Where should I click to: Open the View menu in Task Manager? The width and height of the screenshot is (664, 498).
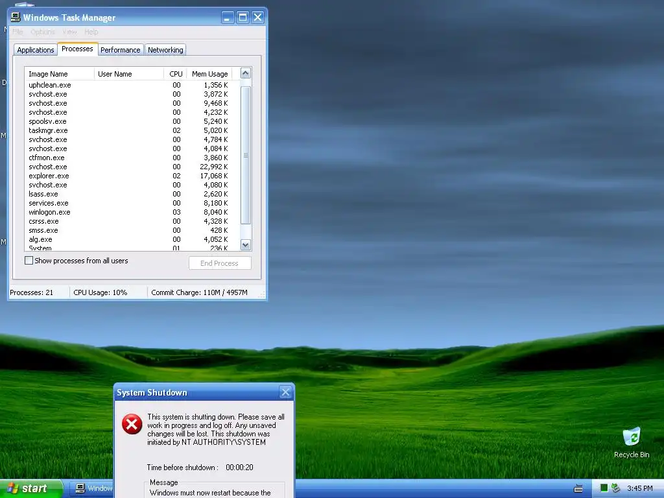click(69, 32)
